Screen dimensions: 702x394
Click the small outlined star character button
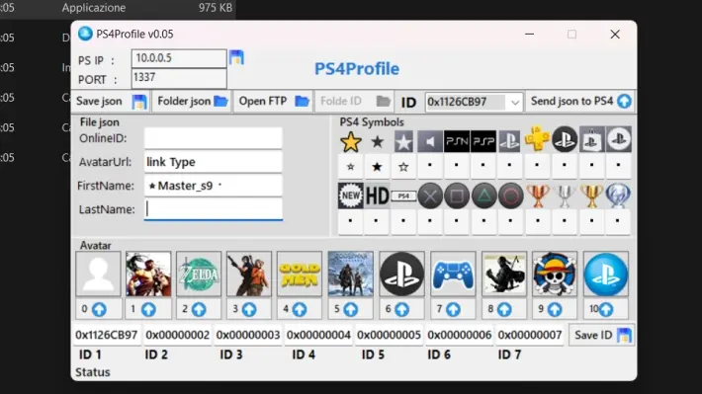(x=351, y=167)
